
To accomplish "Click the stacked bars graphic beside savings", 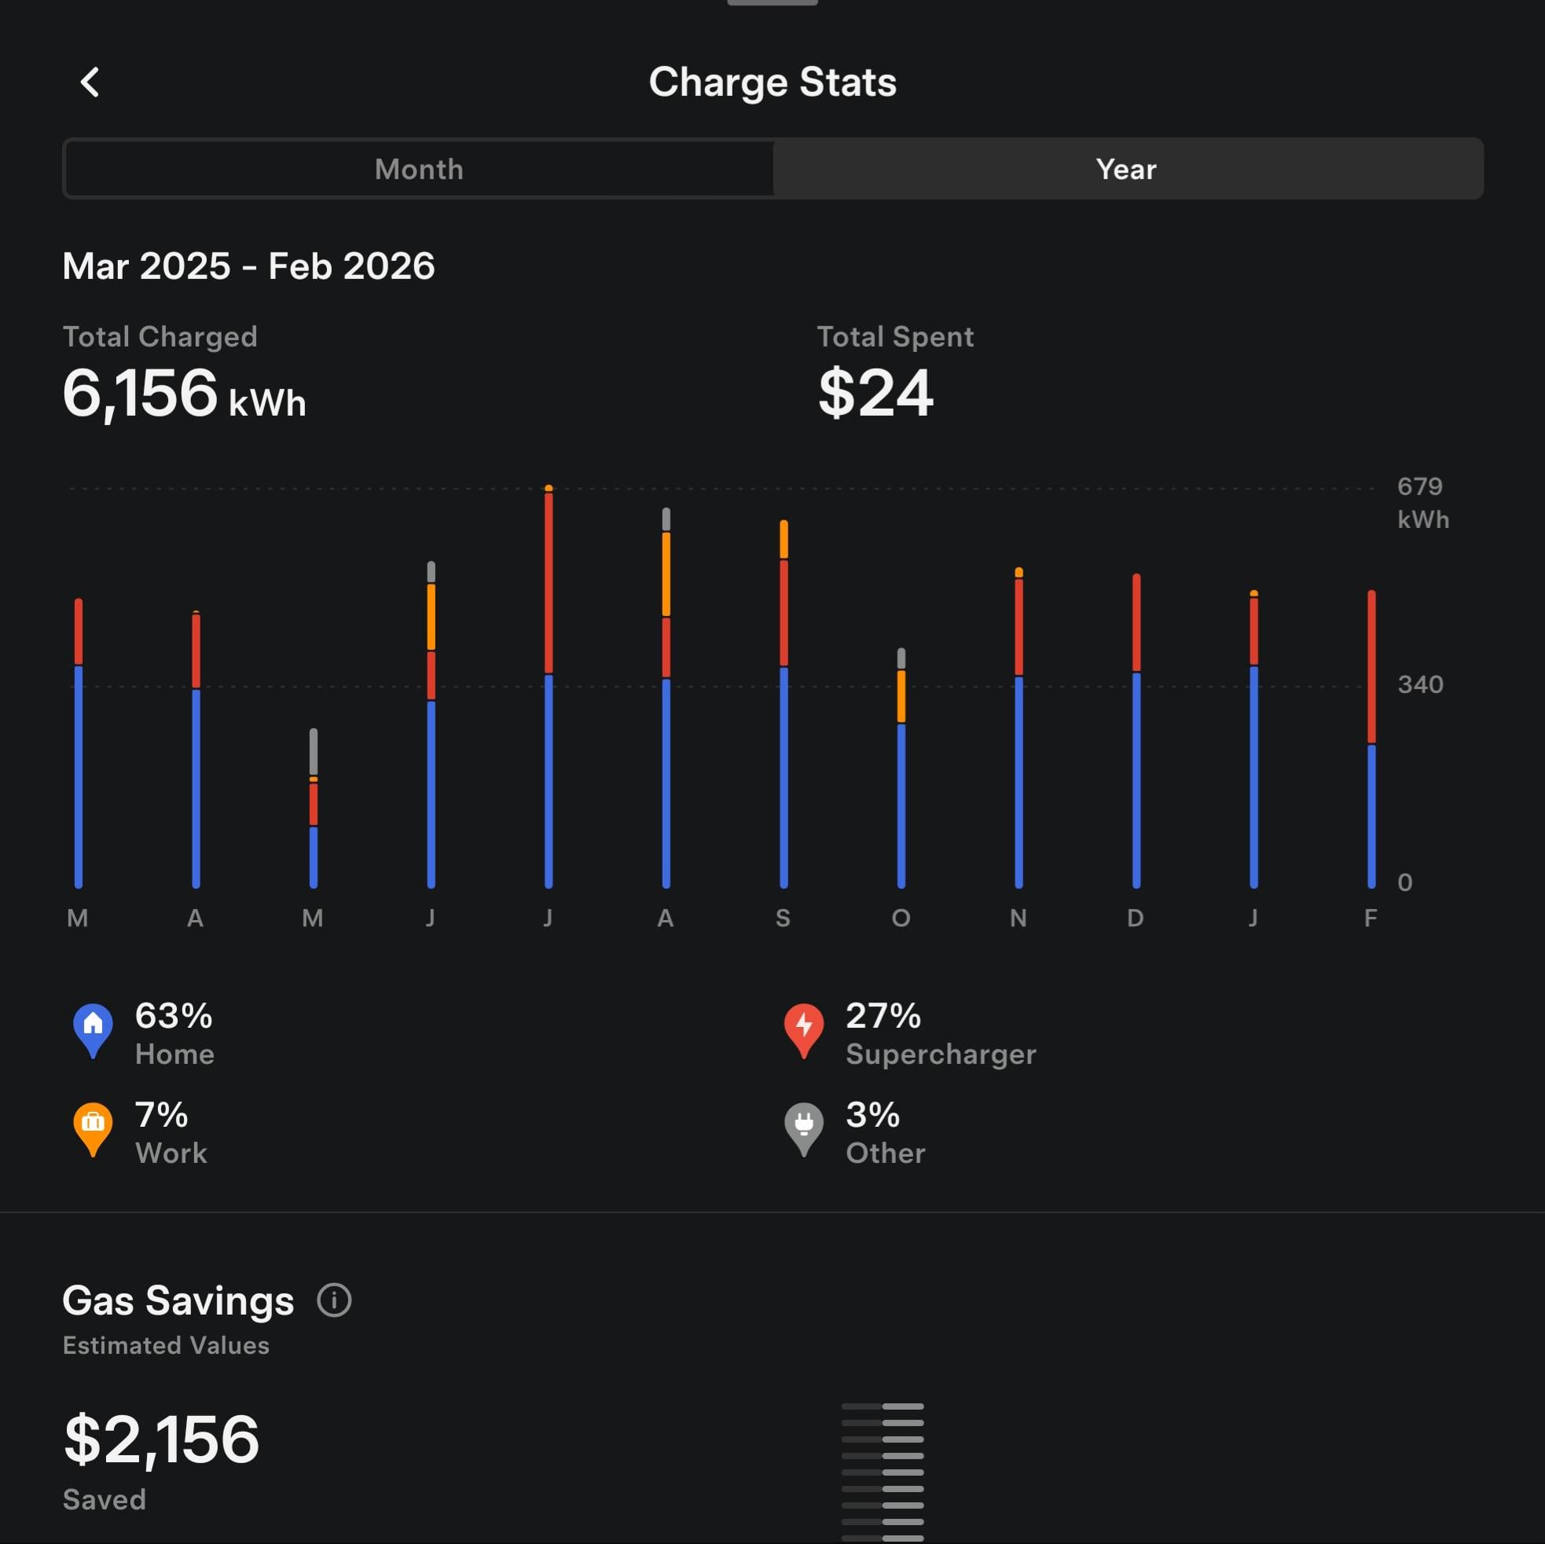I will pyautogui.click(x=883, y=1471).
